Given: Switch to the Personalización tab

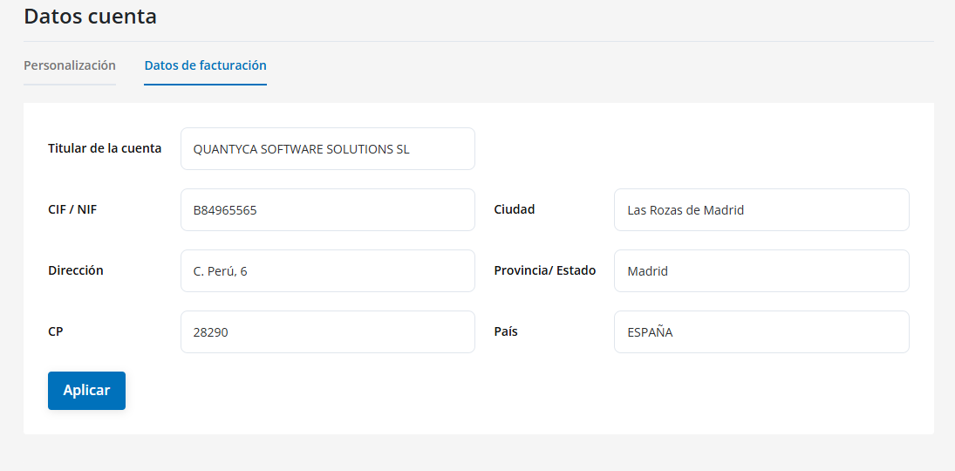Looking at the screenshot, I should 70,65.
